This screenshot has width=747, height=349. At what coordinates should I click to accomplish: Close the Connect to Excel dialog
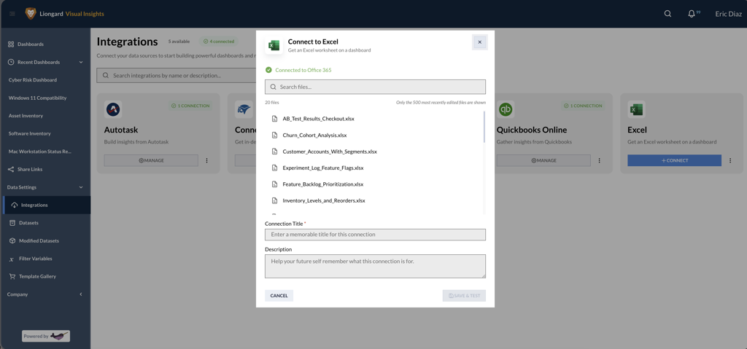(480, 42)
